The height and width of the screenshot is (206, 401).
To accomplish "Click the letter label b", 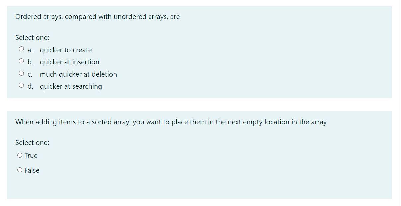I will click(x=30, y=62).
